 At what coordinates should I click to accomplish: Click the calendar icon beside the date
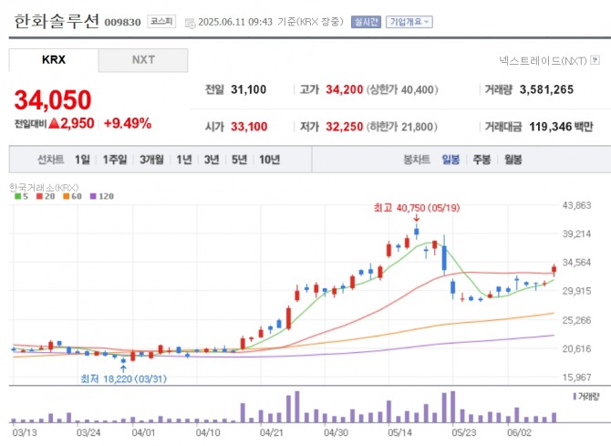click(190, 23)
